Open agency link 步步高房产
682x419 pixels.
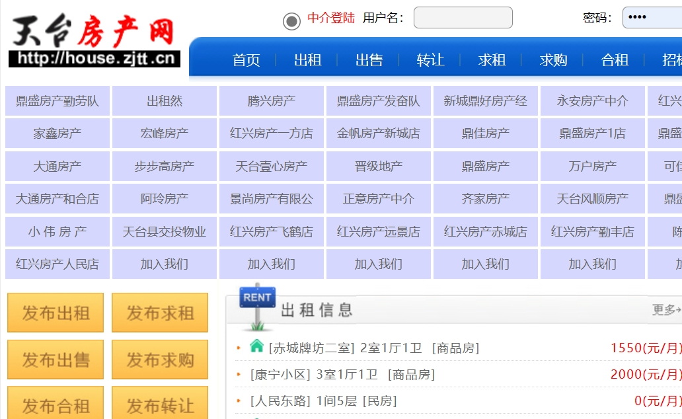click(x=165, y=166)
